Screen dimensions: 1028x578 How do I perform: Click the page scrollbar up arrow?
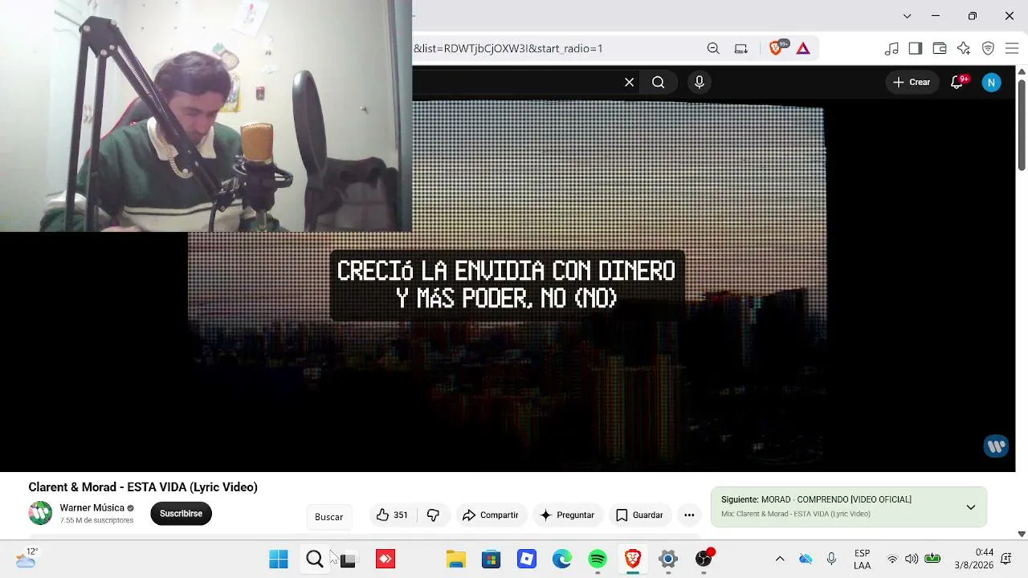pos(1022,71)
